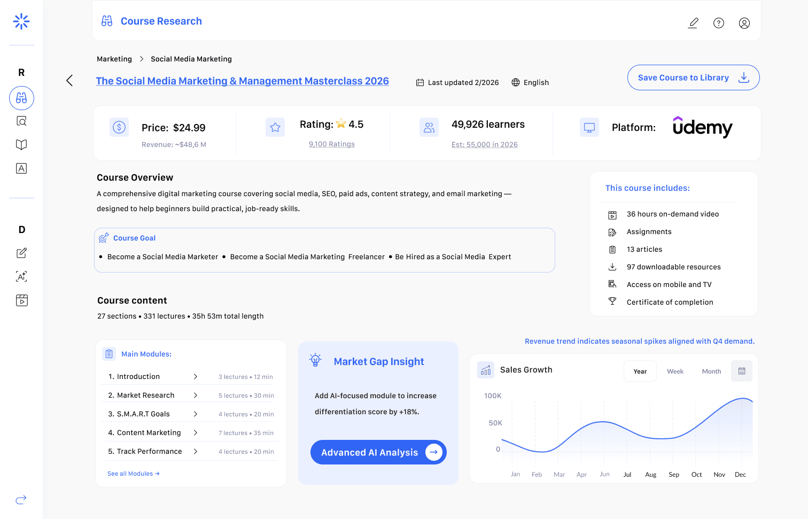Expand the 5. Track Performance module
This screenshot has width=808, height=519.
196,452
